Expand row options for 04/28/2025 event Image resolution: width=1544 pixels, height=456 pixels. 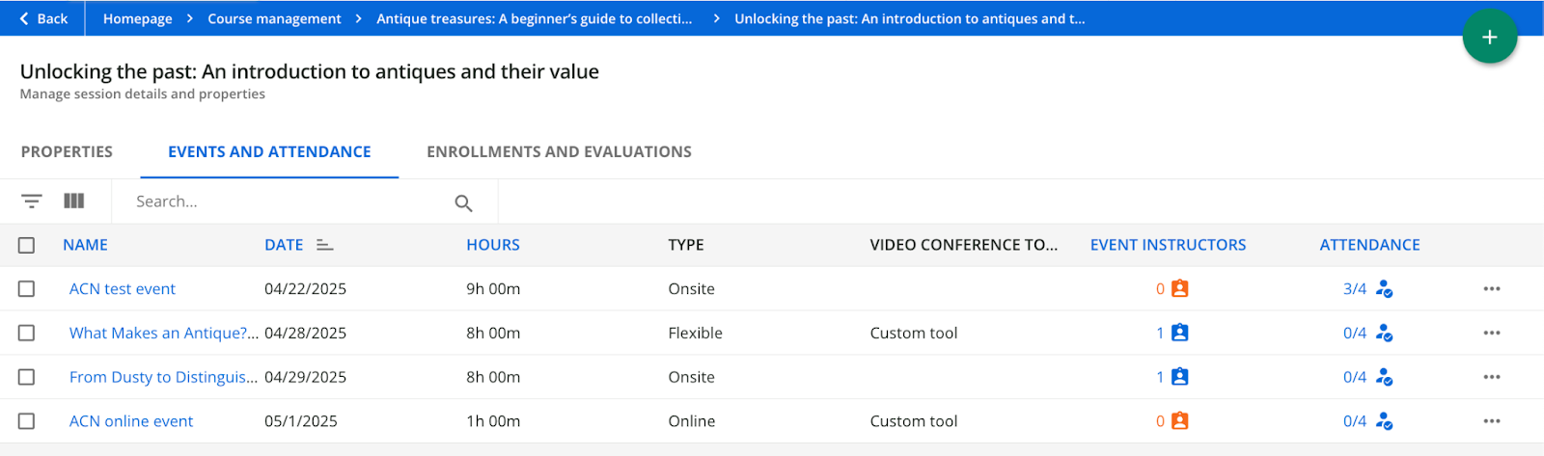[1491, 333]
